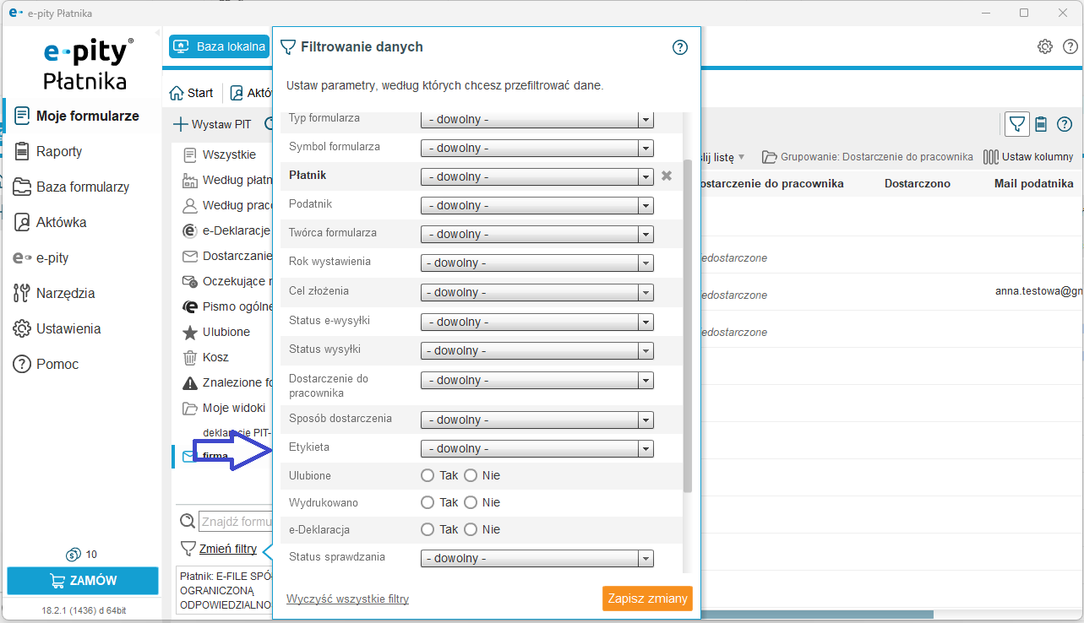Click the filter funnel icon in toolbar
The height and width of the screenshot is (623, 1084).
click(1017, 124)
